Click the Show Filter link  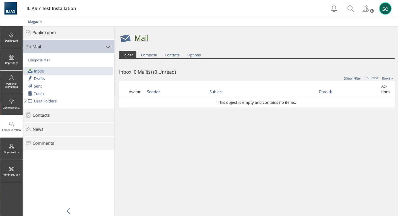[x=352, y=78]
